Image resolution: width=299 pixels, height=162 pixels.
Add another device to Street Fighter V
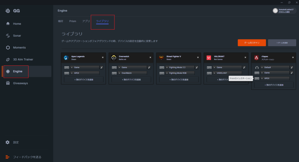pos(179,80)
